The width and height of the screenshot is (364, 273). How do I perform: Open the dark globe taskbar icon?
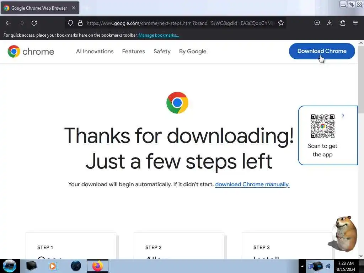point(76,266)
